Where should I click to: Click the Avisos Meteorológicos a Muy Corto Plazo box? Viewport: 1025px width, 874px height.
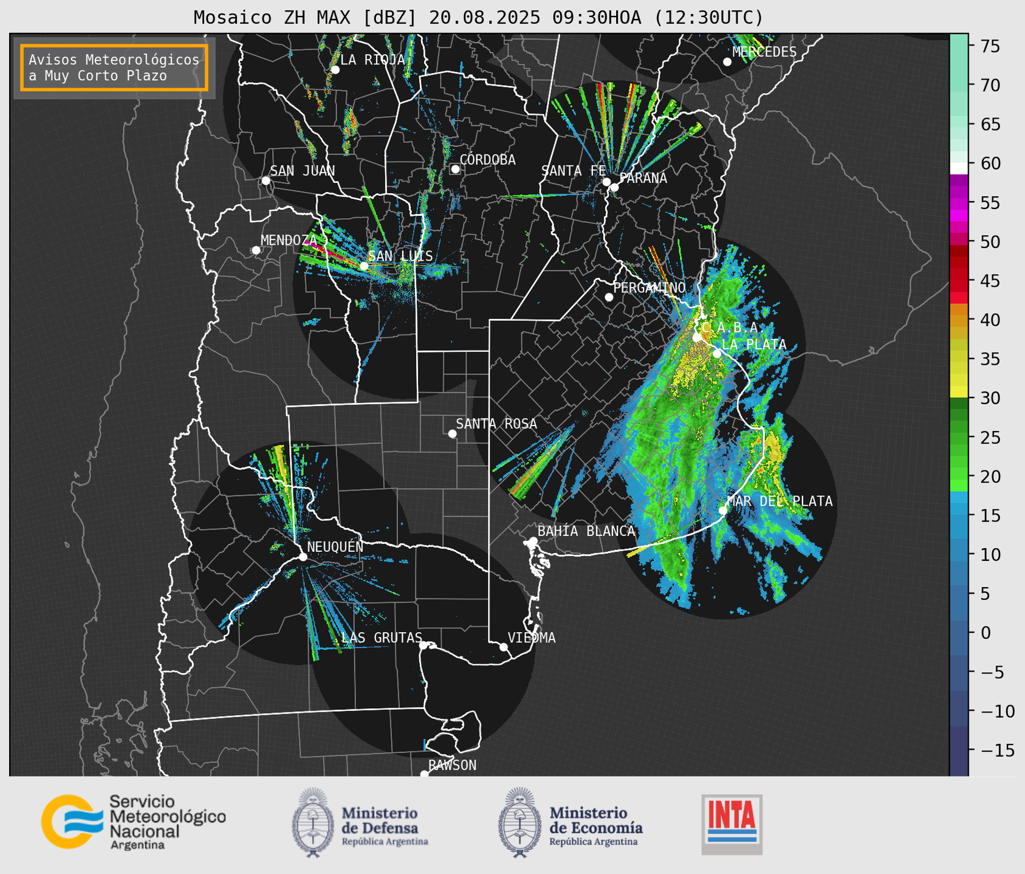(114, 67)
